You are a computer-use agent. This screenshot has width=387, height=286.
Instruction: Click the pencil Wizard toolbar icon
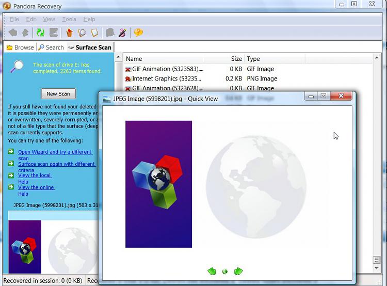point(123,33)
